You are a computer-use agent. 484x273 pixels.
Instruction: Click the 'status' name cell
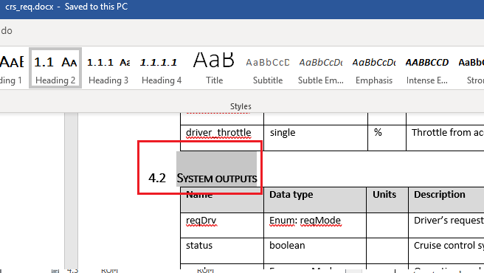[x=222, y=251]
